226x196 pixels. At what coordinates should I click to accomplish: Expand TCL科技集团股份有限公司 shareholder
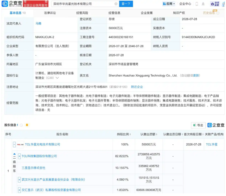pos(19,156)
